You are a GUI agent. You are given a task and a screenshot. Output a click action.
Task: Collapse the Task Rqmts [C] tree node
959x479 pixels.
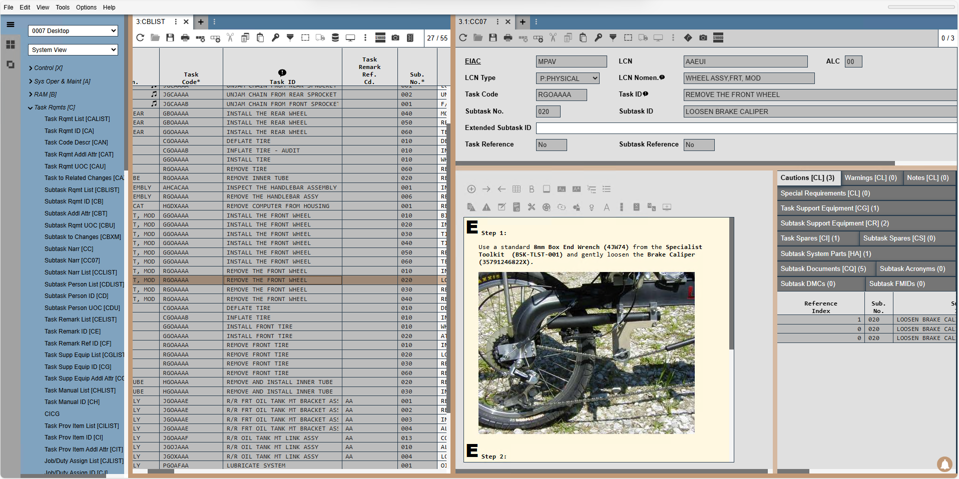coord(31,107)
